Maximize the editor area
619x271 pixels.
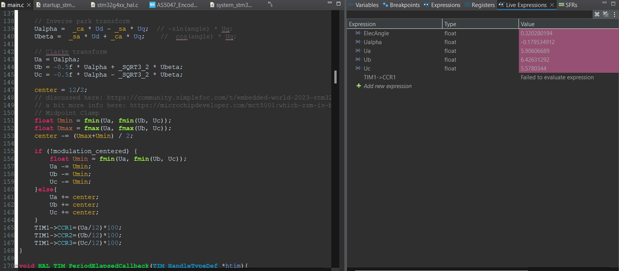[338, 3]
